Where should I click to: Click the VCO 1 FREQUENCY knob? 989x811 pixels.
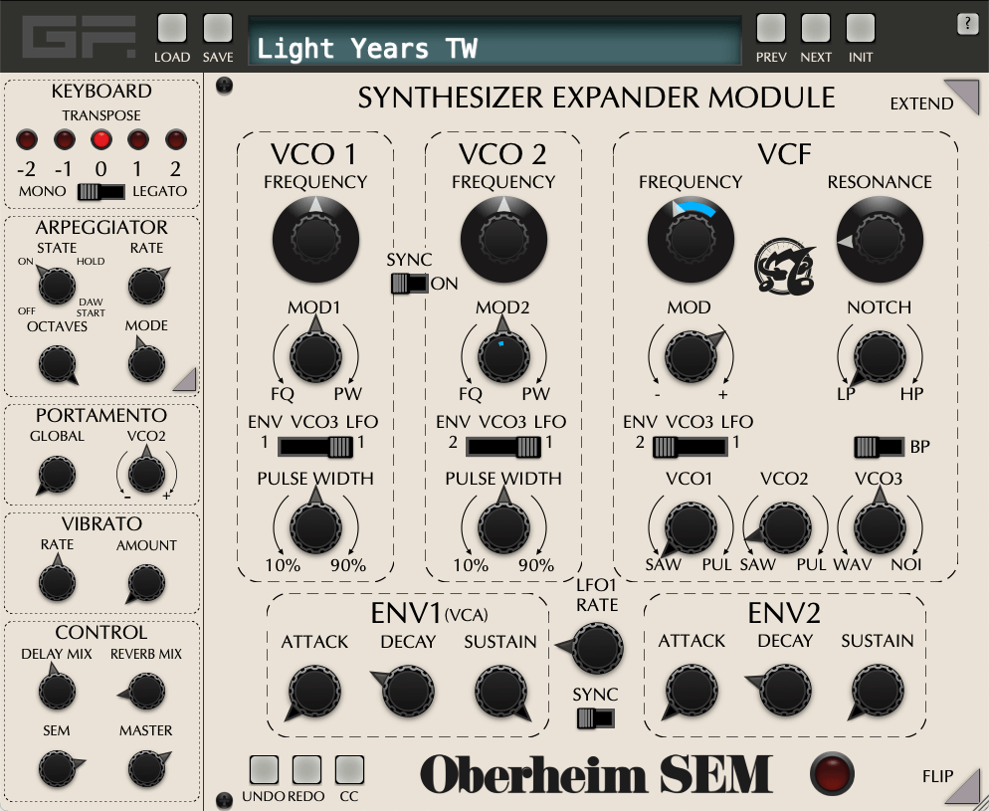point(315,239)
